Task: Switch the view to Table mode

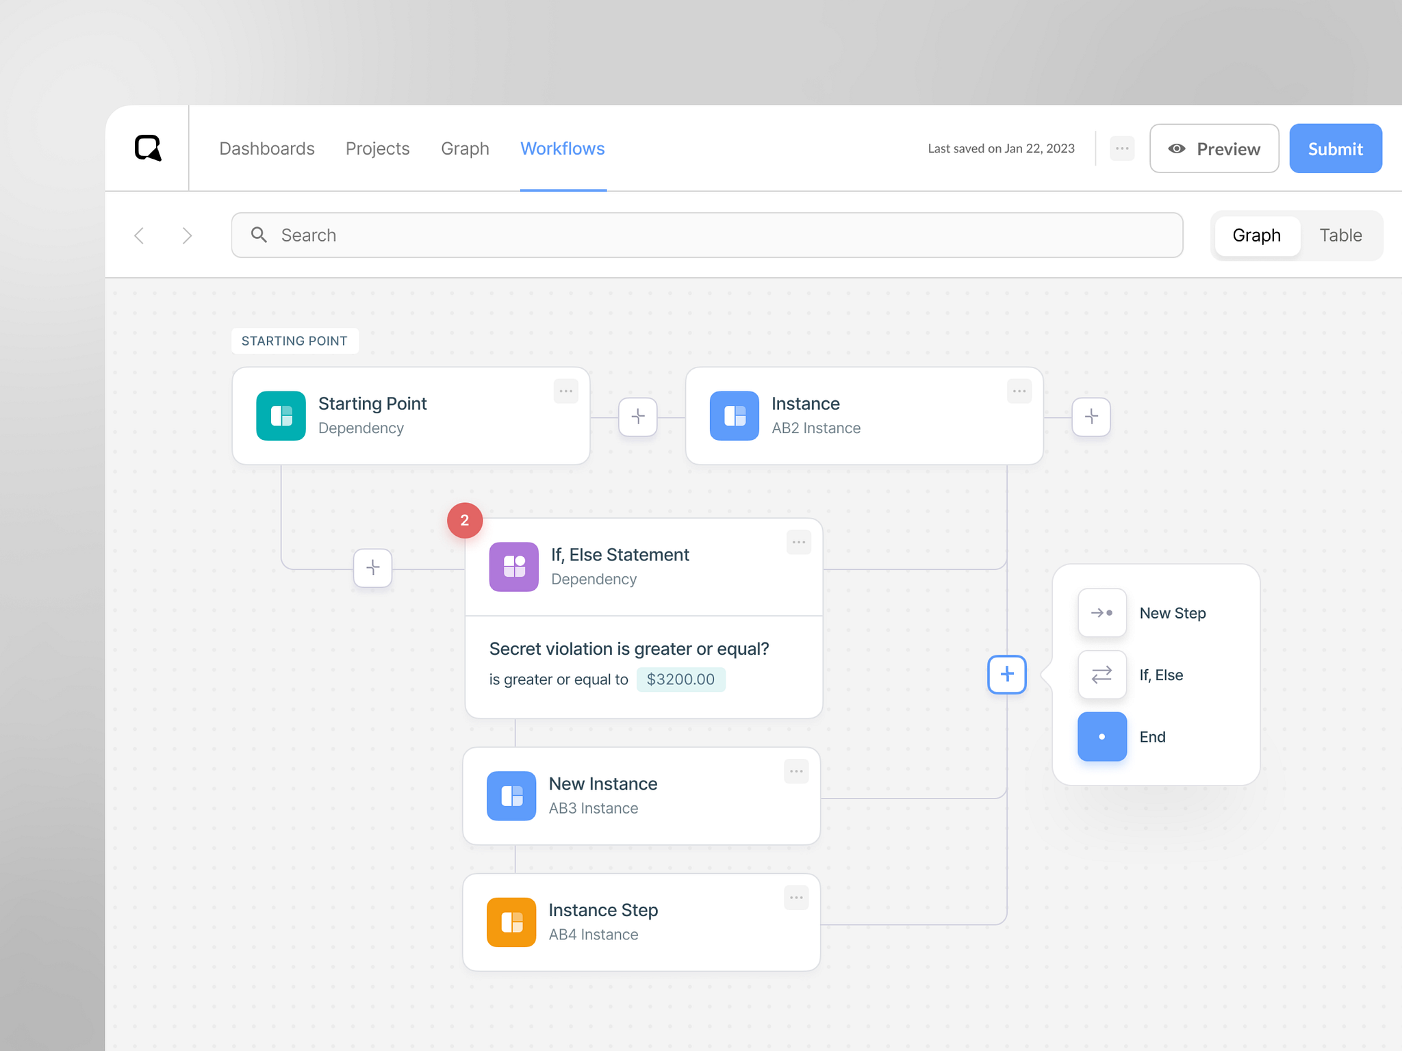Action: click(x=1340, y=235)
